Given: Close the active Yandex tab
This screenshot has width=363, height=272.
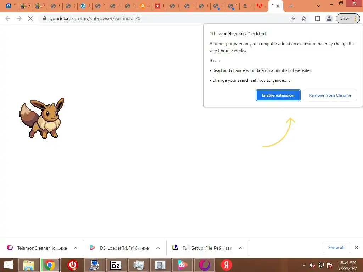Looking at the screenshot, I should tap(277, 6).
